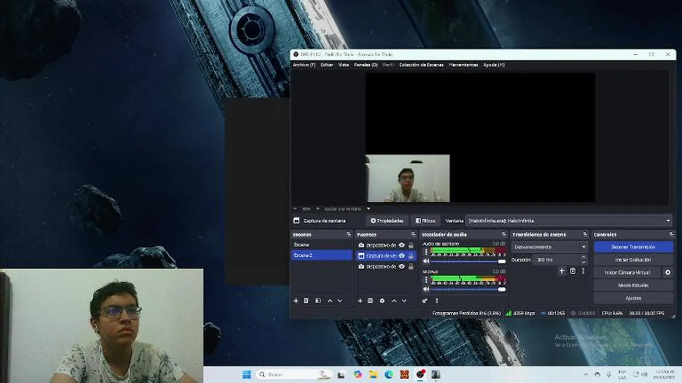The image size is (682, 383).
Task: Open three-dot options for Audio del escritorio
Action: (x=426, y=251)
